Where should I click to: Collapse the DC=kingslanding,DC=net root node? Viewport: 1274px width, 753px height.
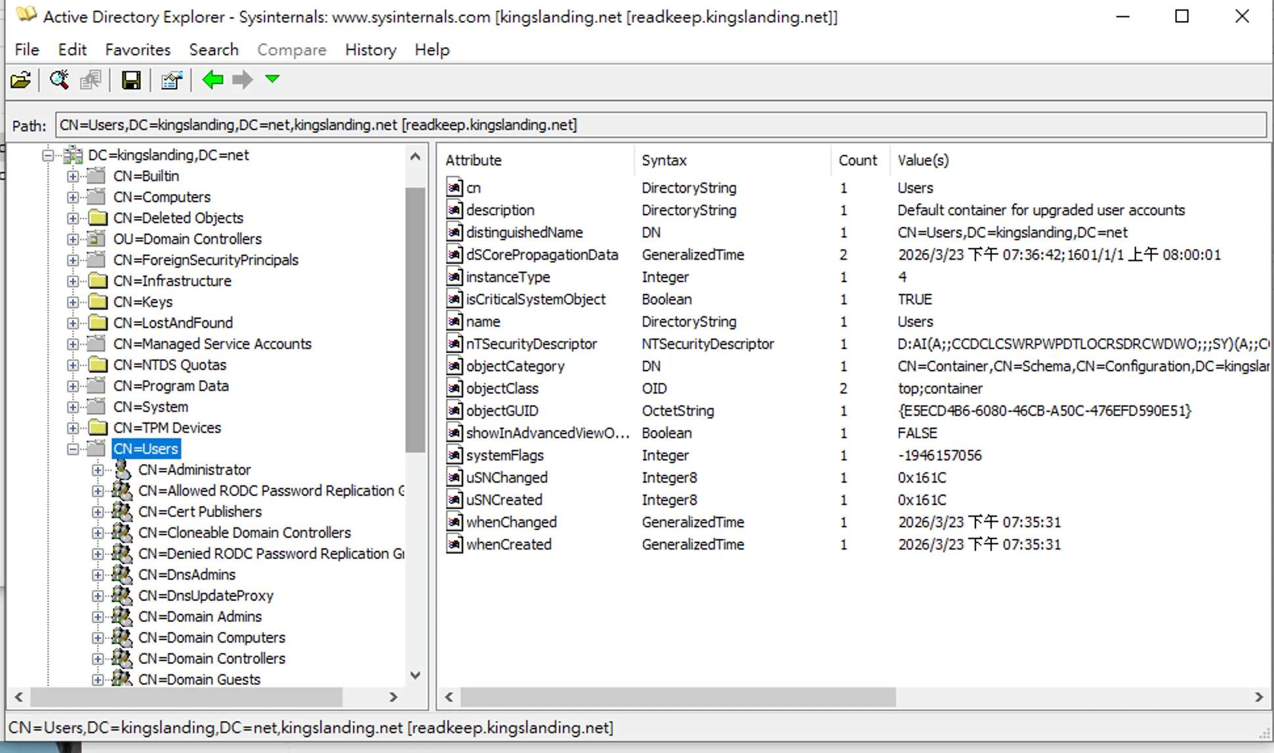48,155
